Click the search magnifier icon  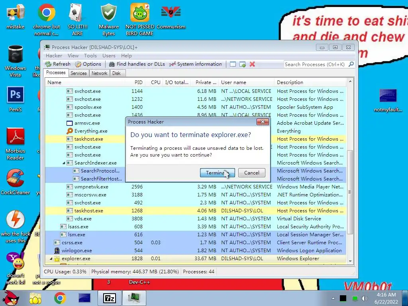click(x=351, y=64)
